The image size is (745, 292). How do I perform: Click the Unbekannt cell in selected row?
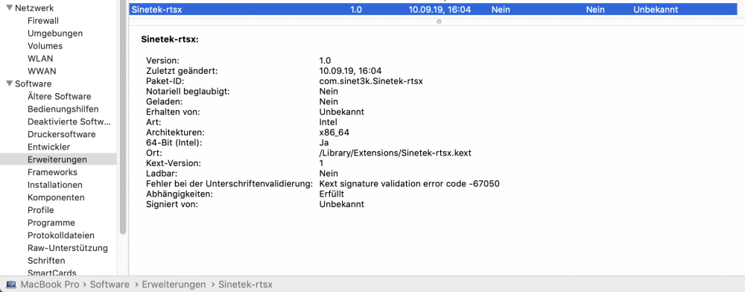point(655,10)
